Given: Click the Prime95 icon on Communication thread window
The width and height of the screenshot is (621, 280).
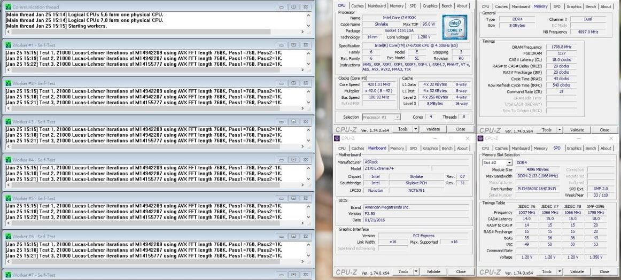Looking at the screenshot, I should pos(8,7).
